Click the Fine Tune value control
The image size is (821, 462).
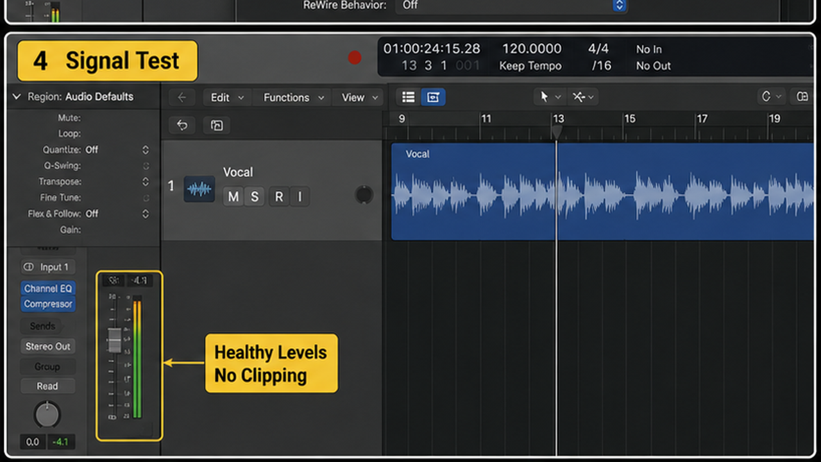146,198
